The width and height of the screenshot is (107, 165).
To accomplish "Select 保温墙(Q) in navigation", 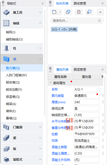I will pos(22,97).
